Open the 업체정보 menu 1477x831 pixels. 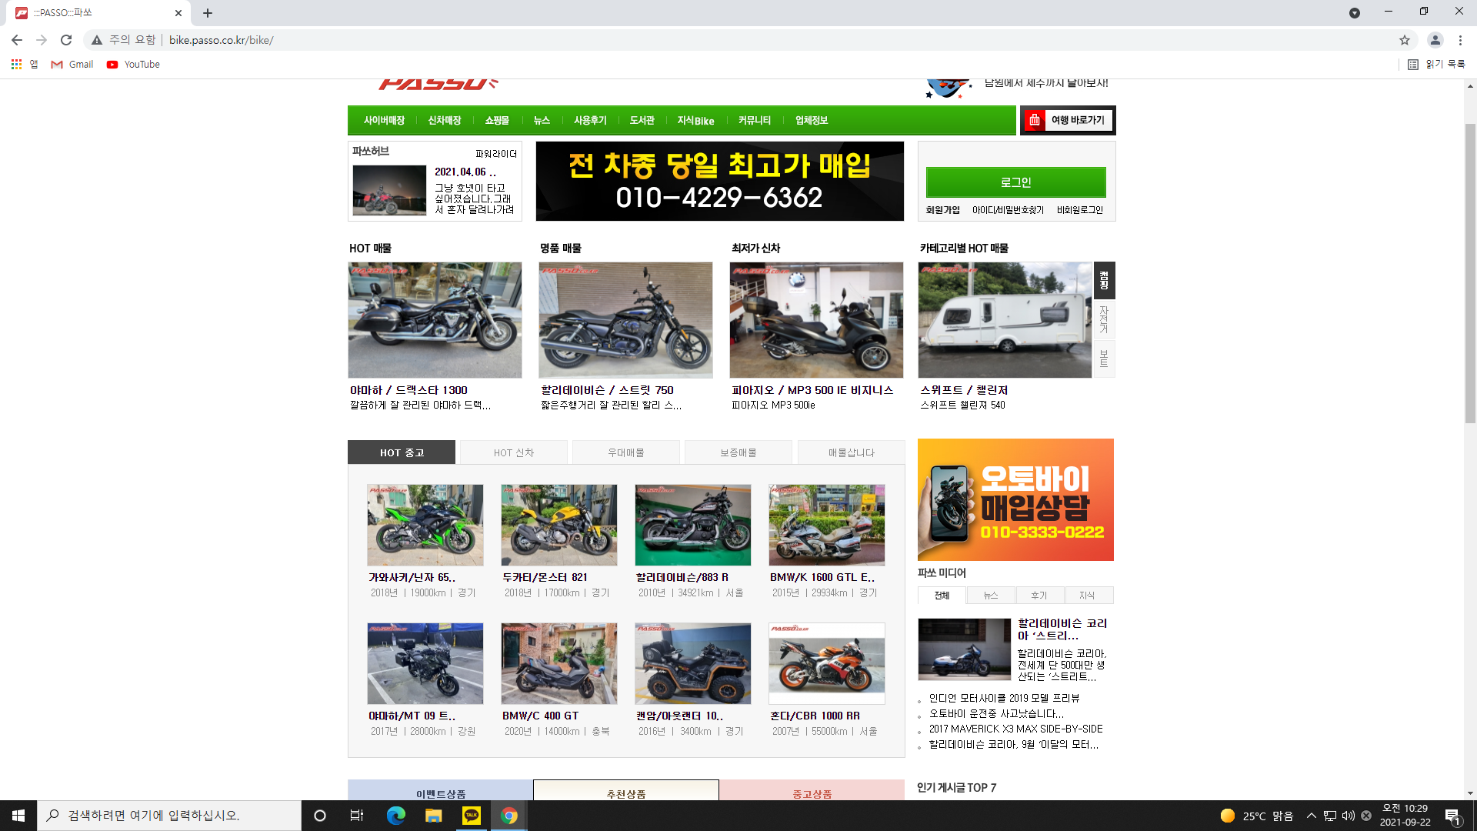(x=812, y=121)
